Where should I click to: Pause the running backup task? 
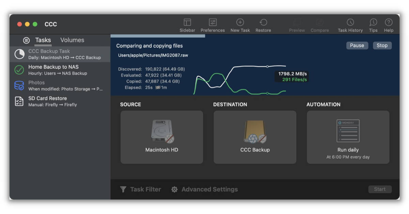tap(357, 45)
